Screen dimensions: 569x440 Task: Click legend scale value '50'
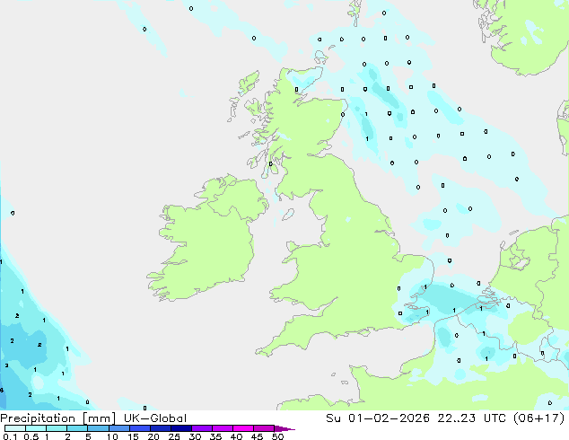[278, 436]
